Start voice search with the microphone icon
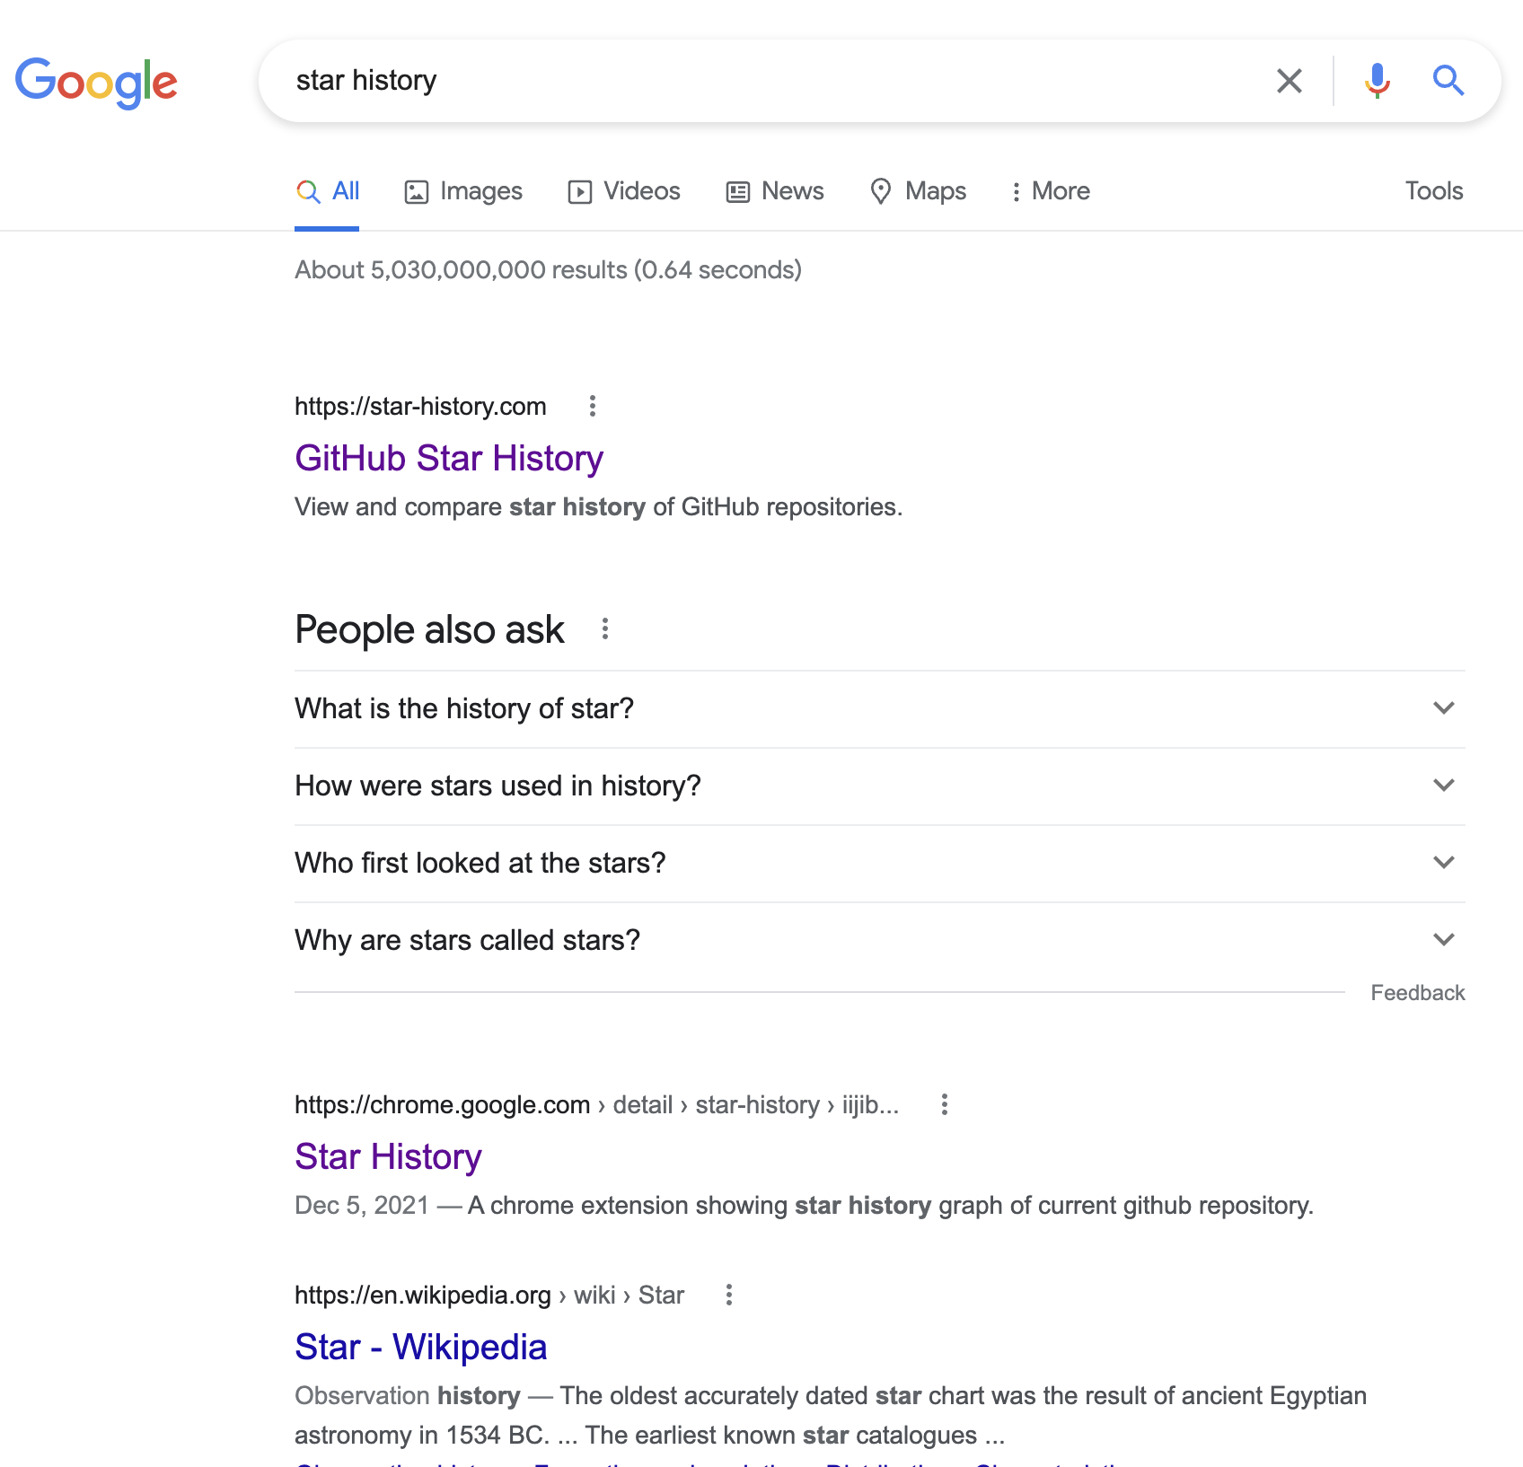The width and height of the screenshot is (1523, 1467). (1376, 80)
